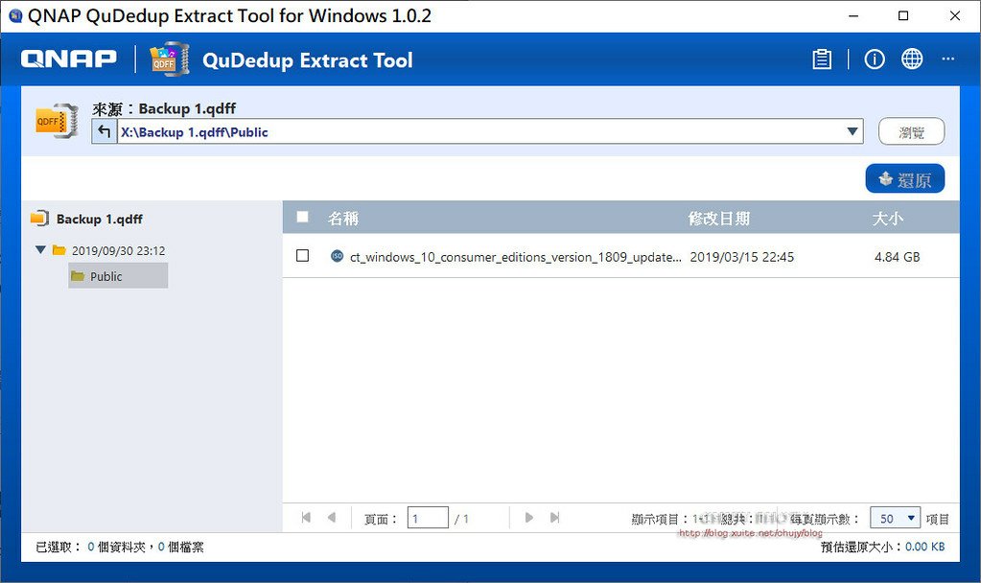Screen dimensions: 981x583
Task: Click the QDFF source file icon
Action: click(57, 120)
